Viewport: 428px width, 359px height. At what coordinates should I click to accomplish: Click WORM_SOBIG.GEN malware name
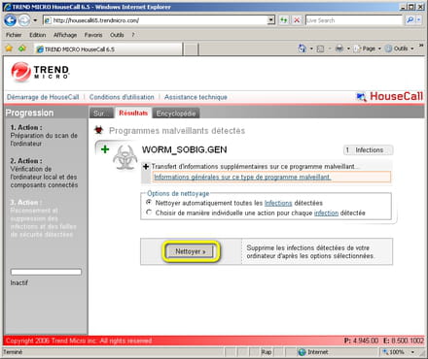[184, 149]
